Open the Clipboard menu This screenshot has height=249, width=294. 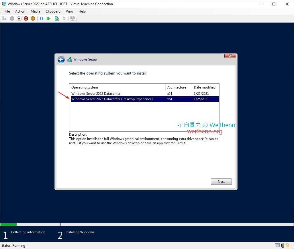(x=53, y=11)
